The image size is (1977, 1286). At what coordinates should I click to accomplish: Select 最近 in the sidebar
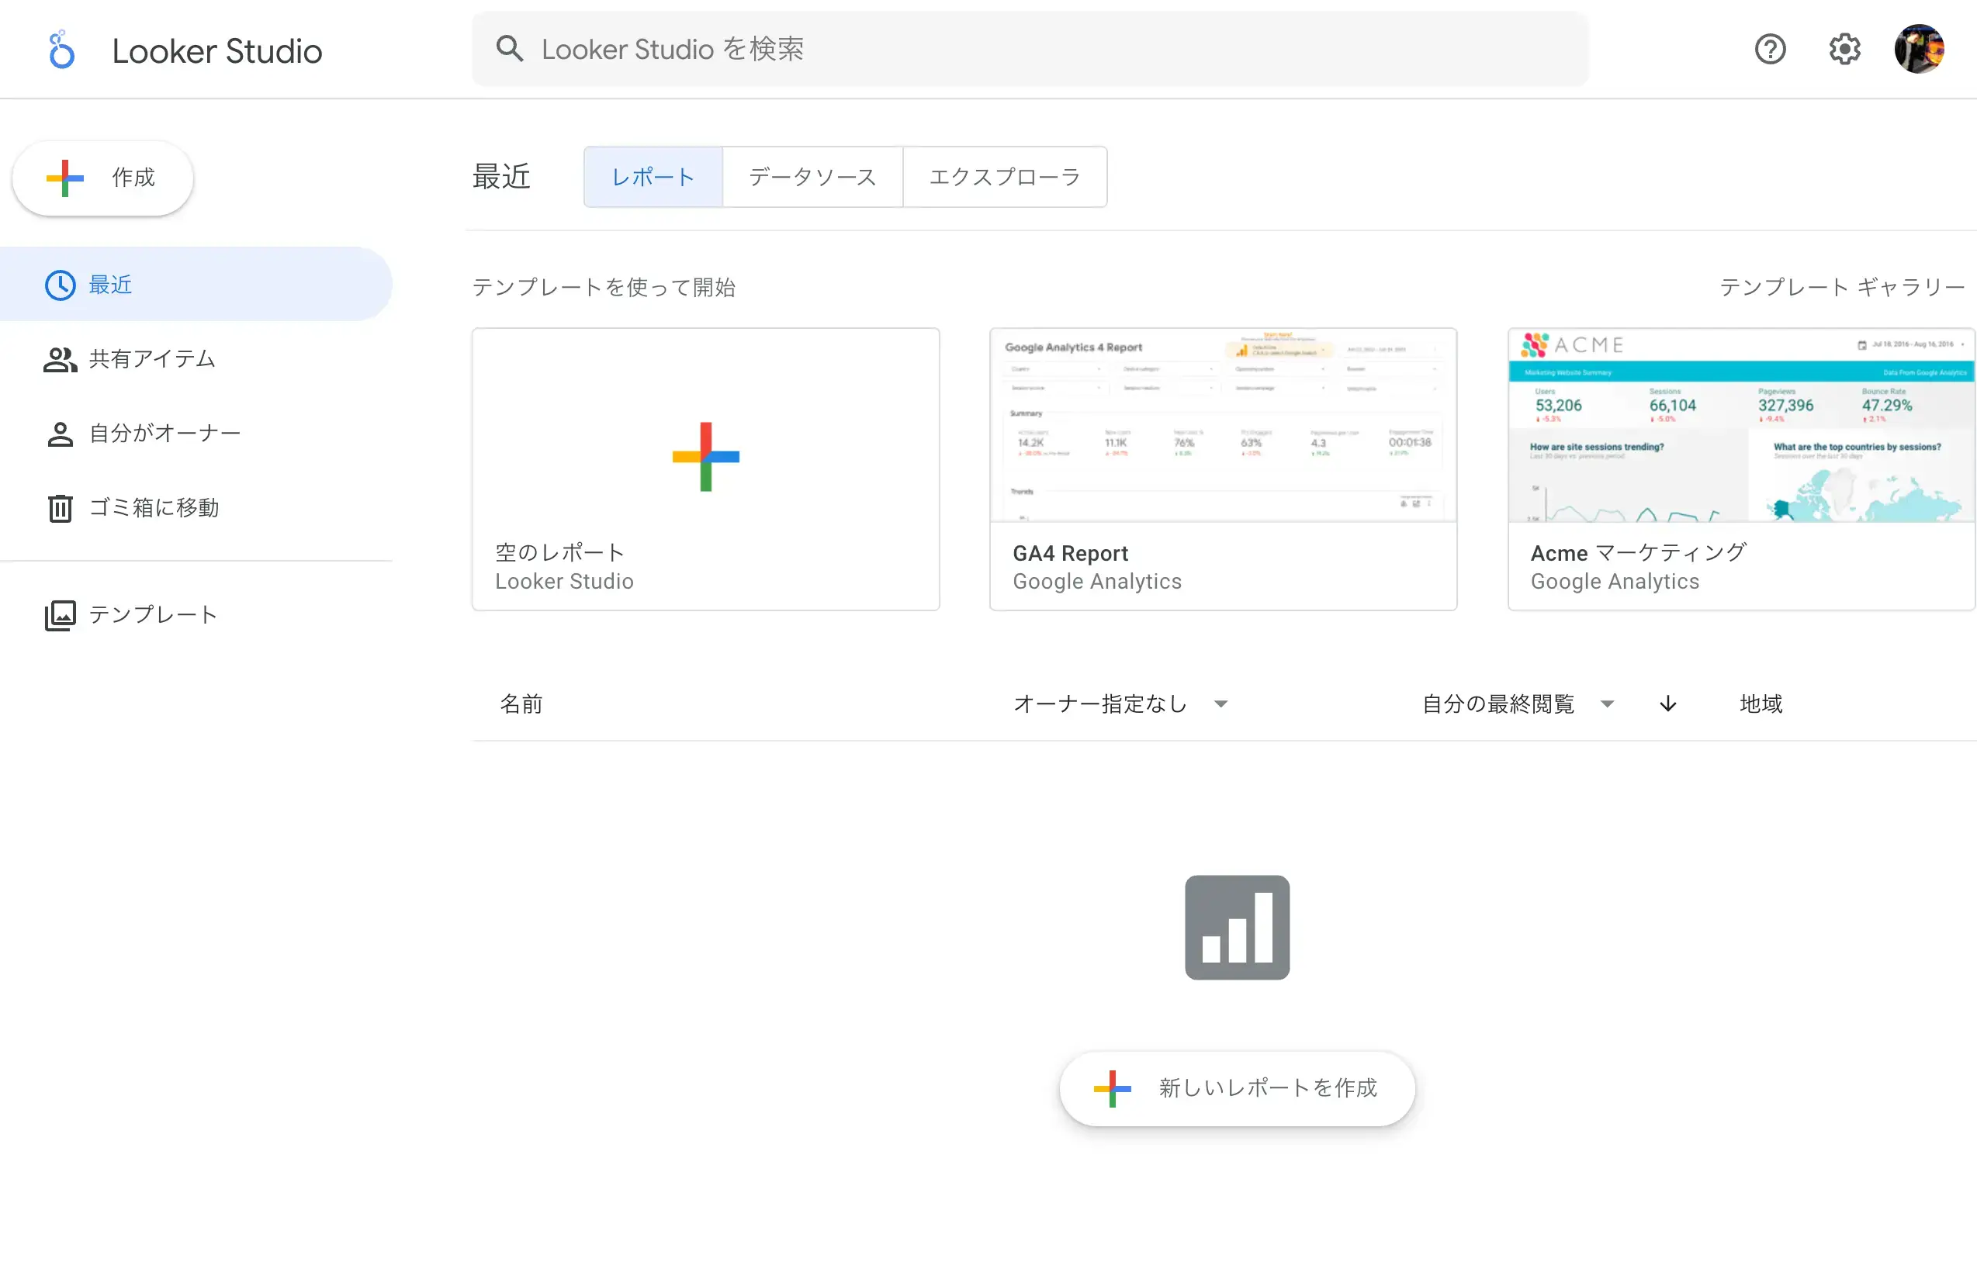[x=196, y=284]
